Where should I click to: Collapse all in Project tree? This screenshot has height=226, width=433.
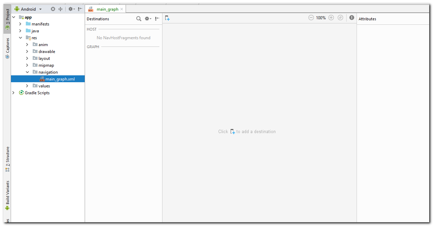coord(61,9)
